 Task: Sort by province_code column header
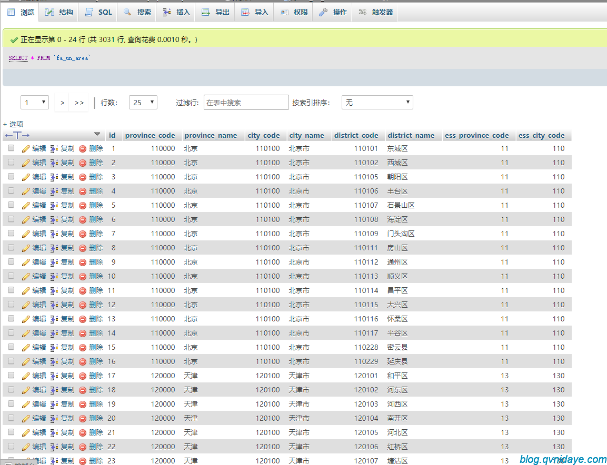pyautogui.click(x=150, y=135)
